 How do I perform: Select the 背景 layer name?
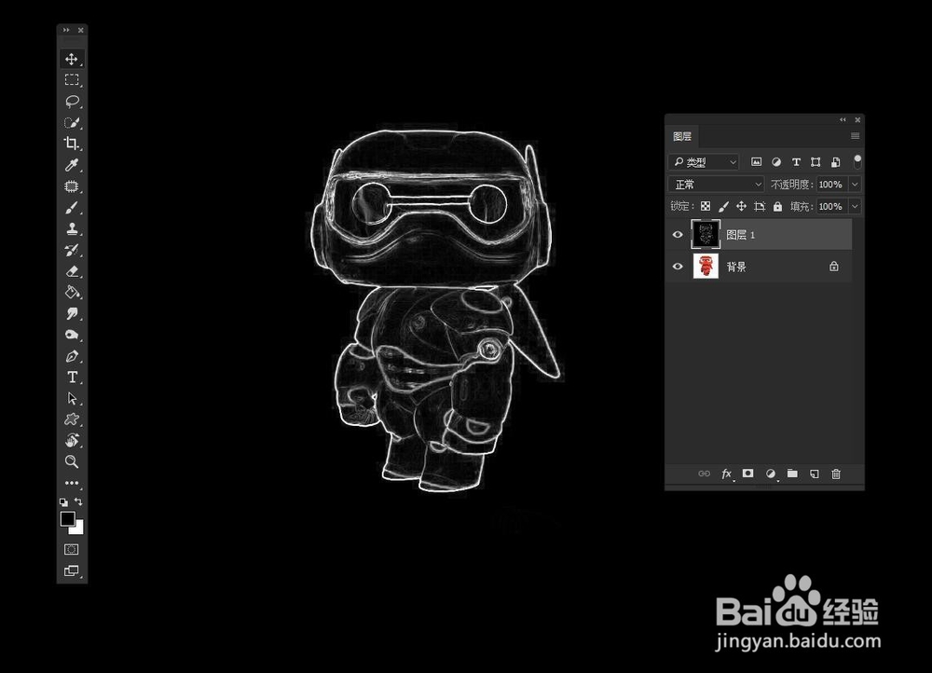tap(736, 267)
